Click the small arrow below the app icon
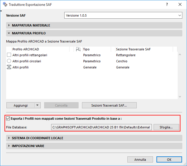This screenshot has width=187, height=166. click(x=1, y=11)
